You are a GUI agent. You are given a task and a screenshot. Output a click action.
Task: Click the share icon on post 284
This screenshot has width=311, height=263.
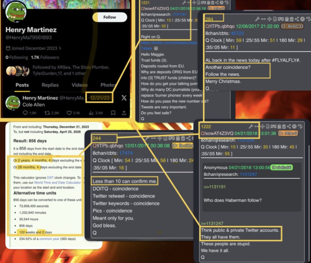(297, 19)
